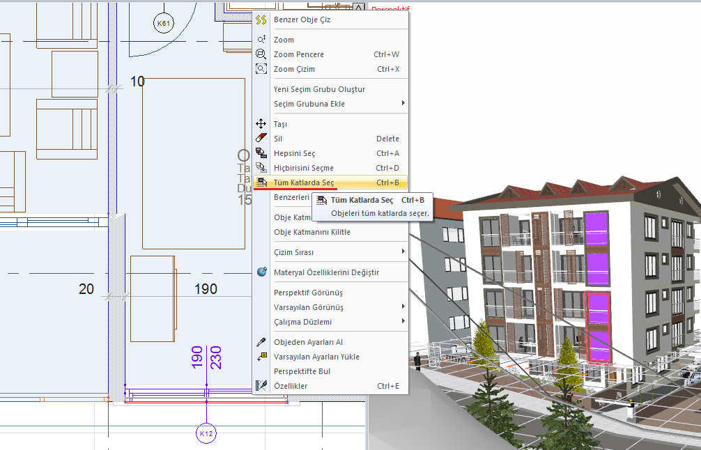Expand the Çizim Sırası submenu
The height and width of the screenshot is (450, 701).
[x=403, y=252]
